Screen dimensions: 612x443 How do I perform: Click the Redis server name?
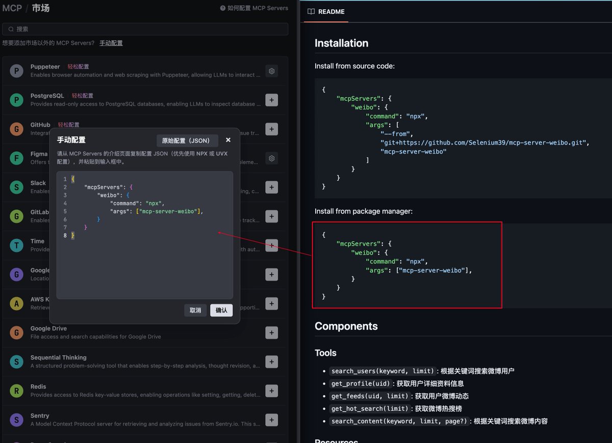pyautogui.click(x=38, y=386)
